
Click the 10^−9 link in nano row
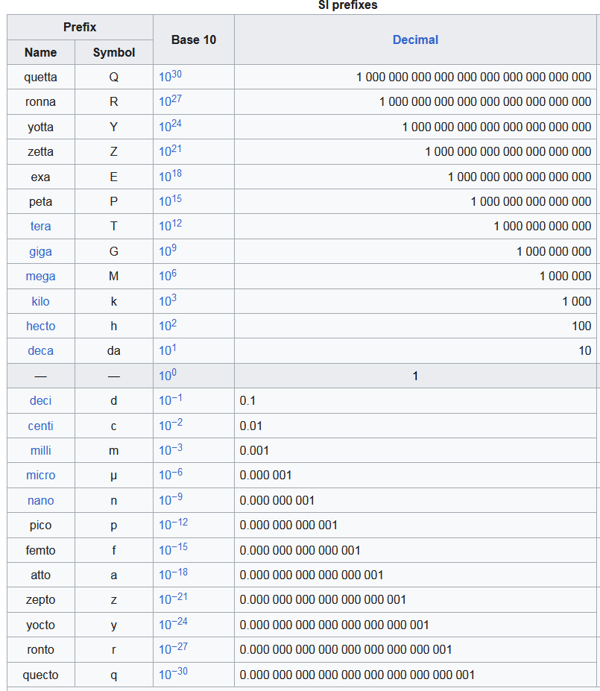pos(171,499)
